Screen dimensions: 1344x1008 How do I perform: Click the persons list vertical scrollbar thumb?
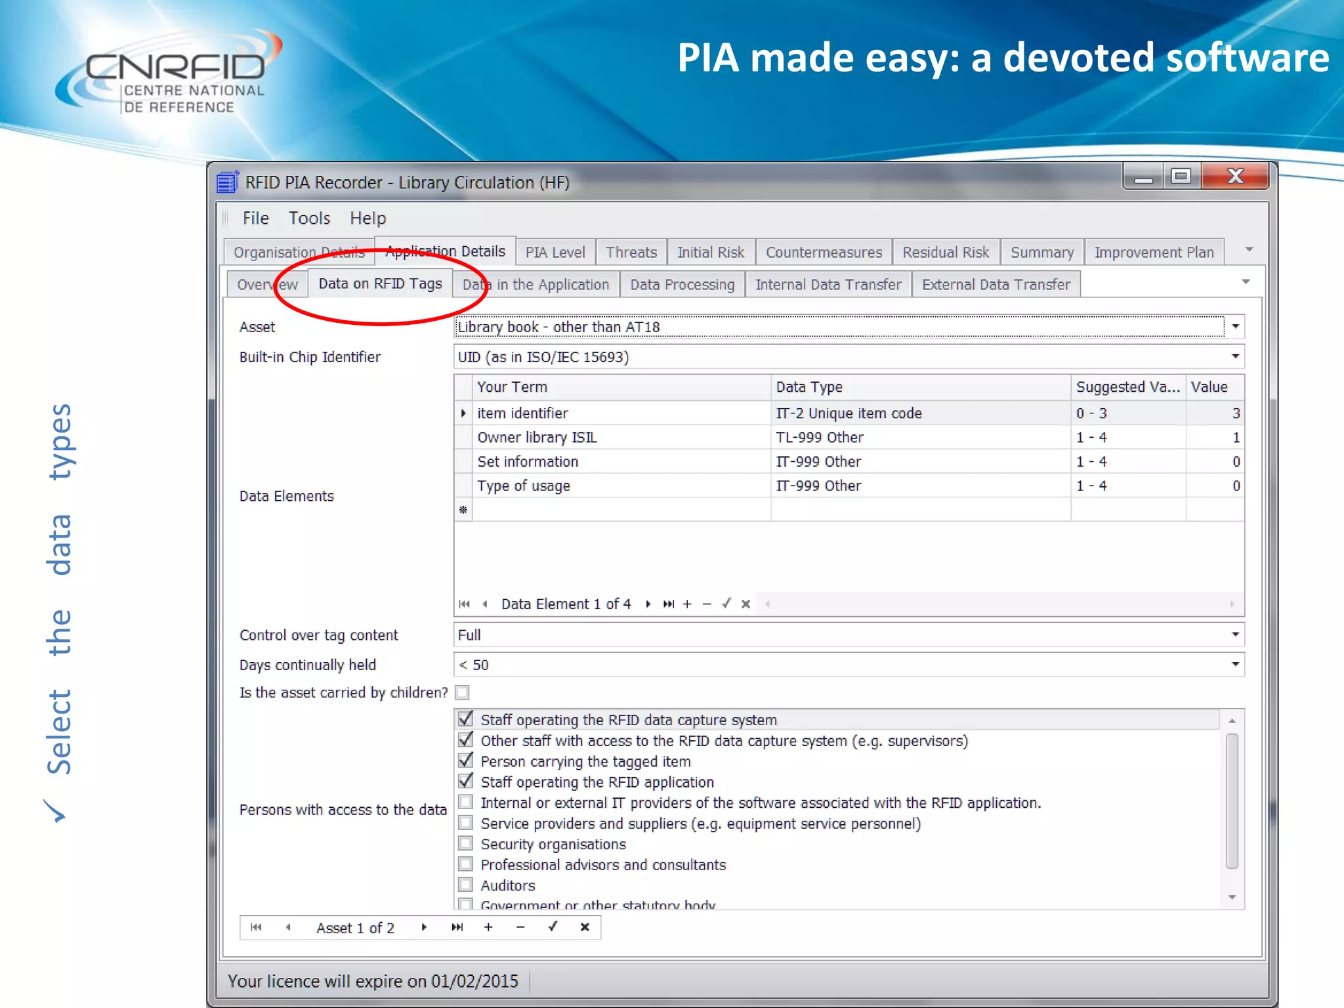pyautogui.click(x=1232, y=801)
